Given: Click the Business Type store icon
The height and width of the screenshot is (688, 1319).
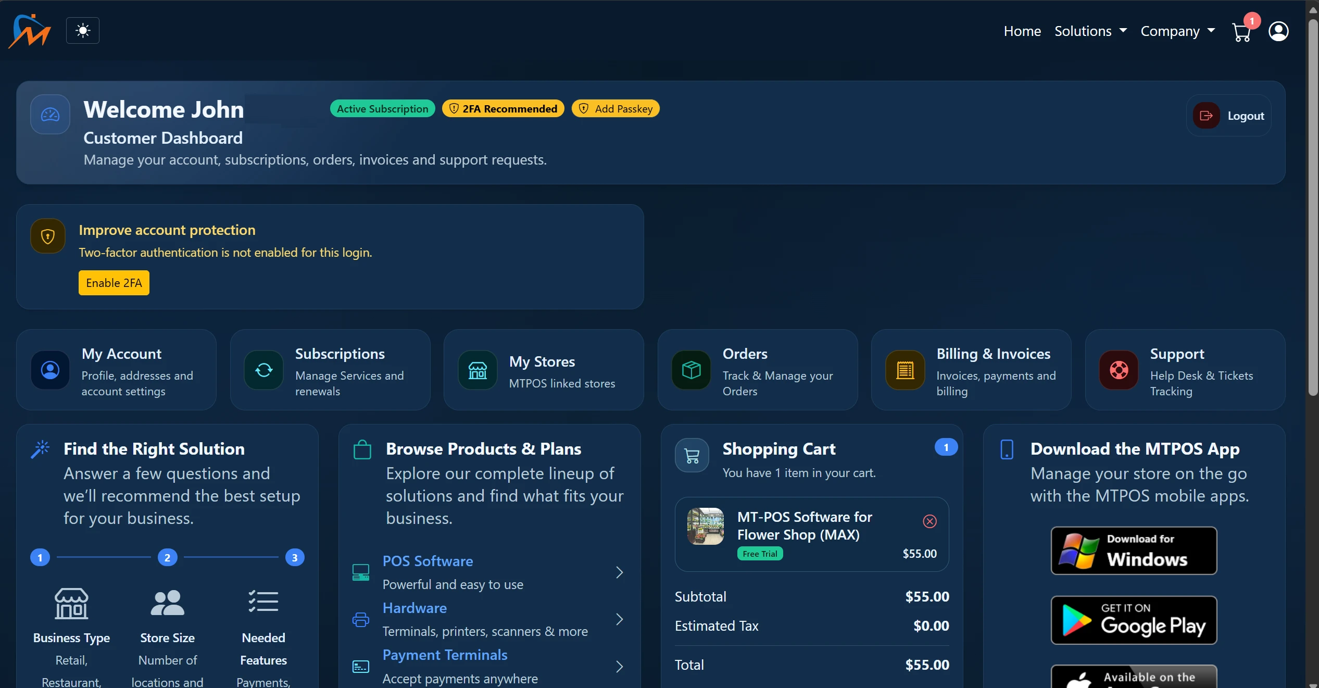Looking at the screenshot, I should (71, 604).
